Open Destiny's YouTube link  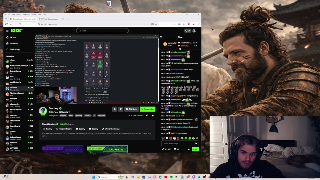[80, 129]
